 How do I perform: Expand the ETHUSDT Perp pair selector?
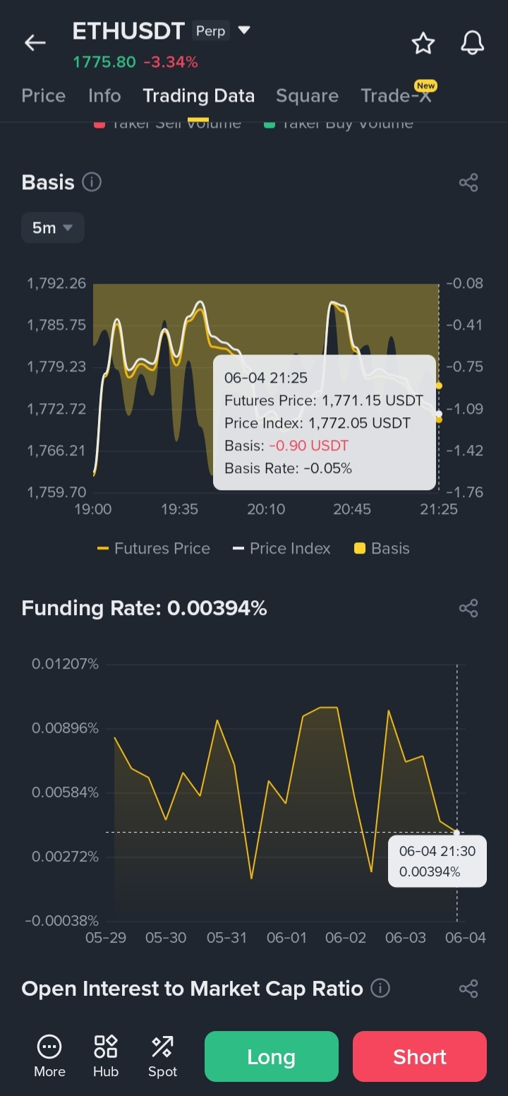click(244, 30)
